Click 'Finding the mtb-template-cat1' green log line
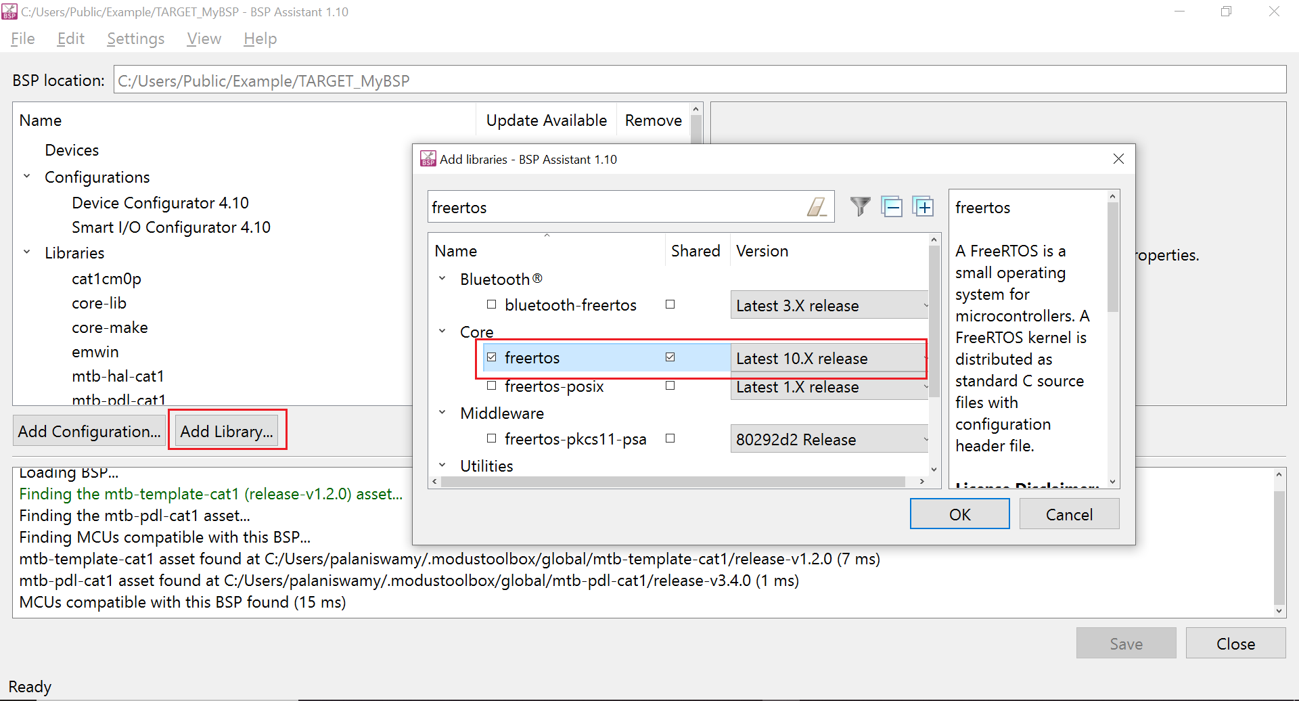 [210, 493]
